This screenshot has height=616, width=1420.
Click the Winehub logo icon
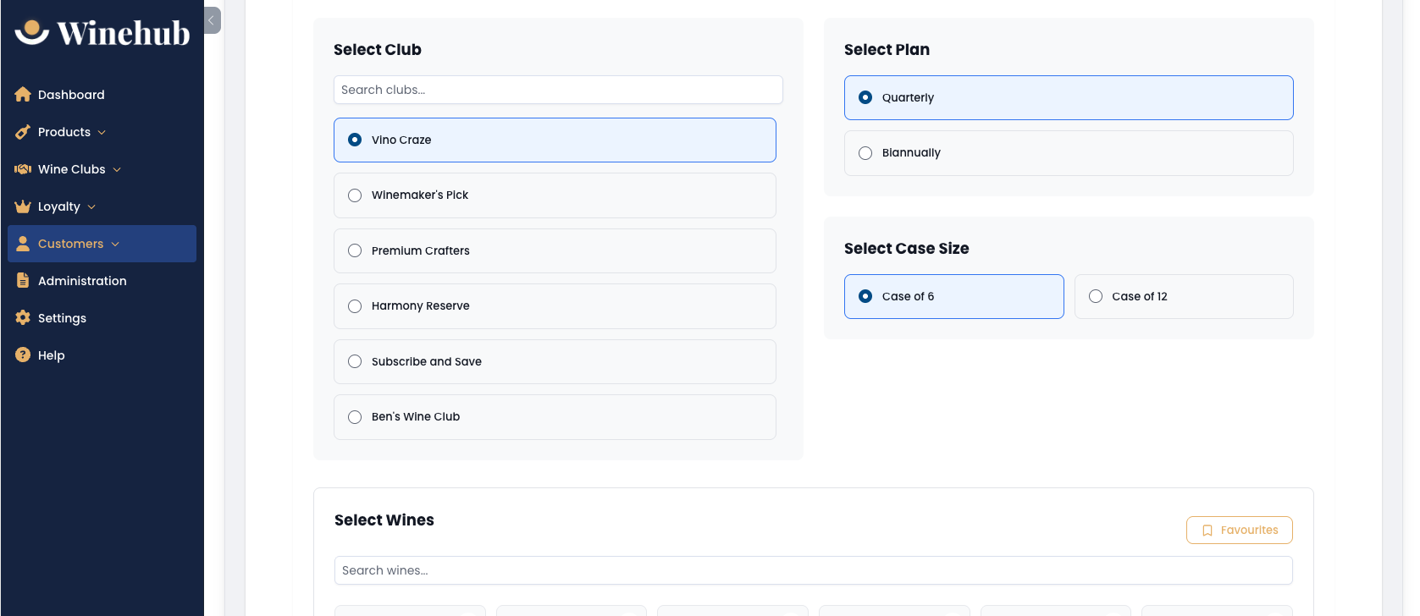click(x=32, y=32)
